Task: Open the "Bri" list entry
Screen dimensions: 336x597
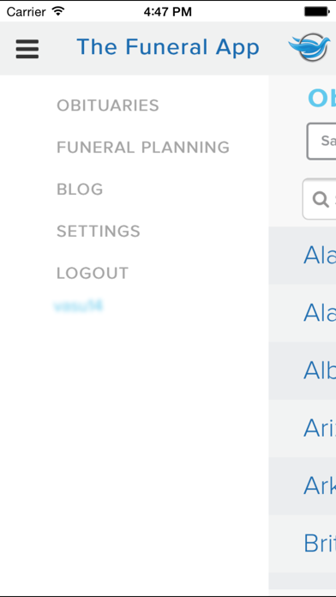Action: pos(302,544)
